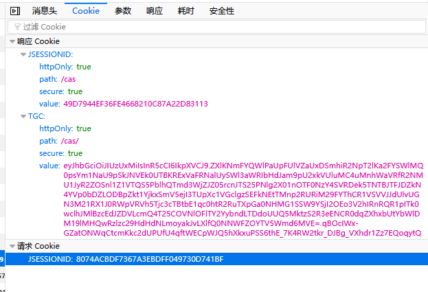
Task: Collapse the 响应 Cookie section
Action: 12,41
